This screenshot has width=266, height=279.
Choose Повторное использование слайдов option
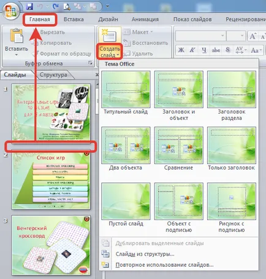point(164,265)
